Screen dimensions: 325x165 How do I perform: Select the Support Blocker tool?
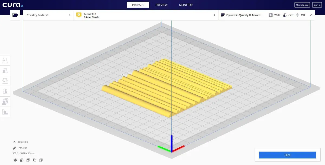coord(5,112)
